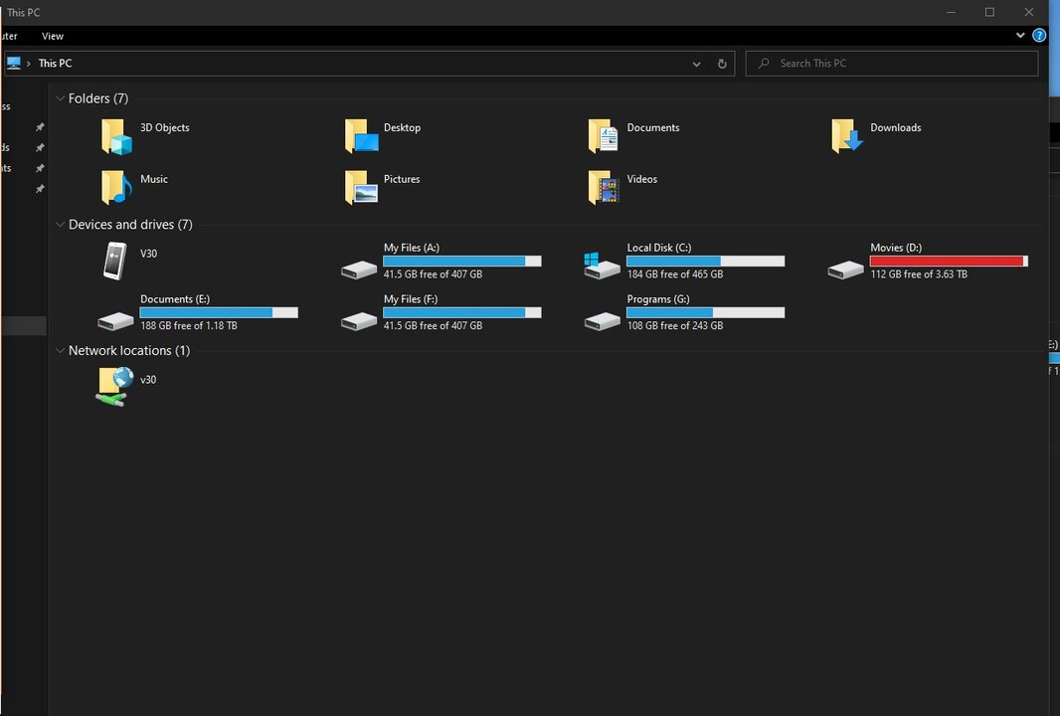
Task: Refresh the This PC view
Action: 722,64
